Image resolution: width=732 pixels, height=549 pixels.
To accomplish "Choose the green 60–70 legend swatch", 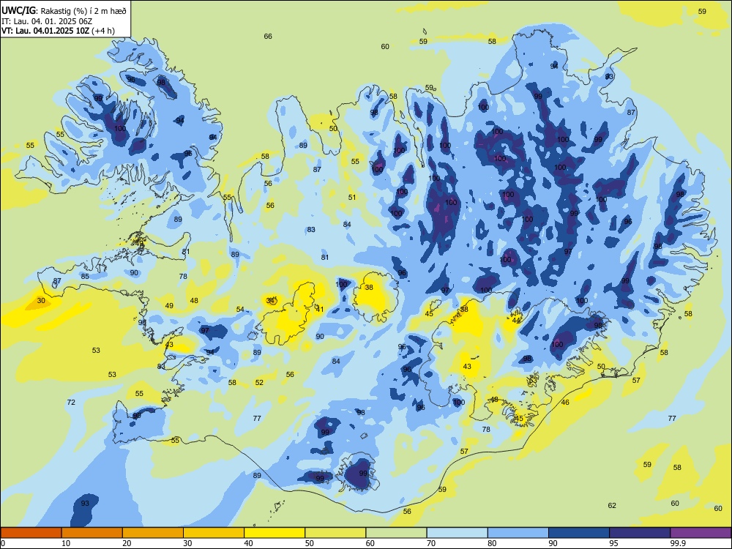I will click(396, 533).
